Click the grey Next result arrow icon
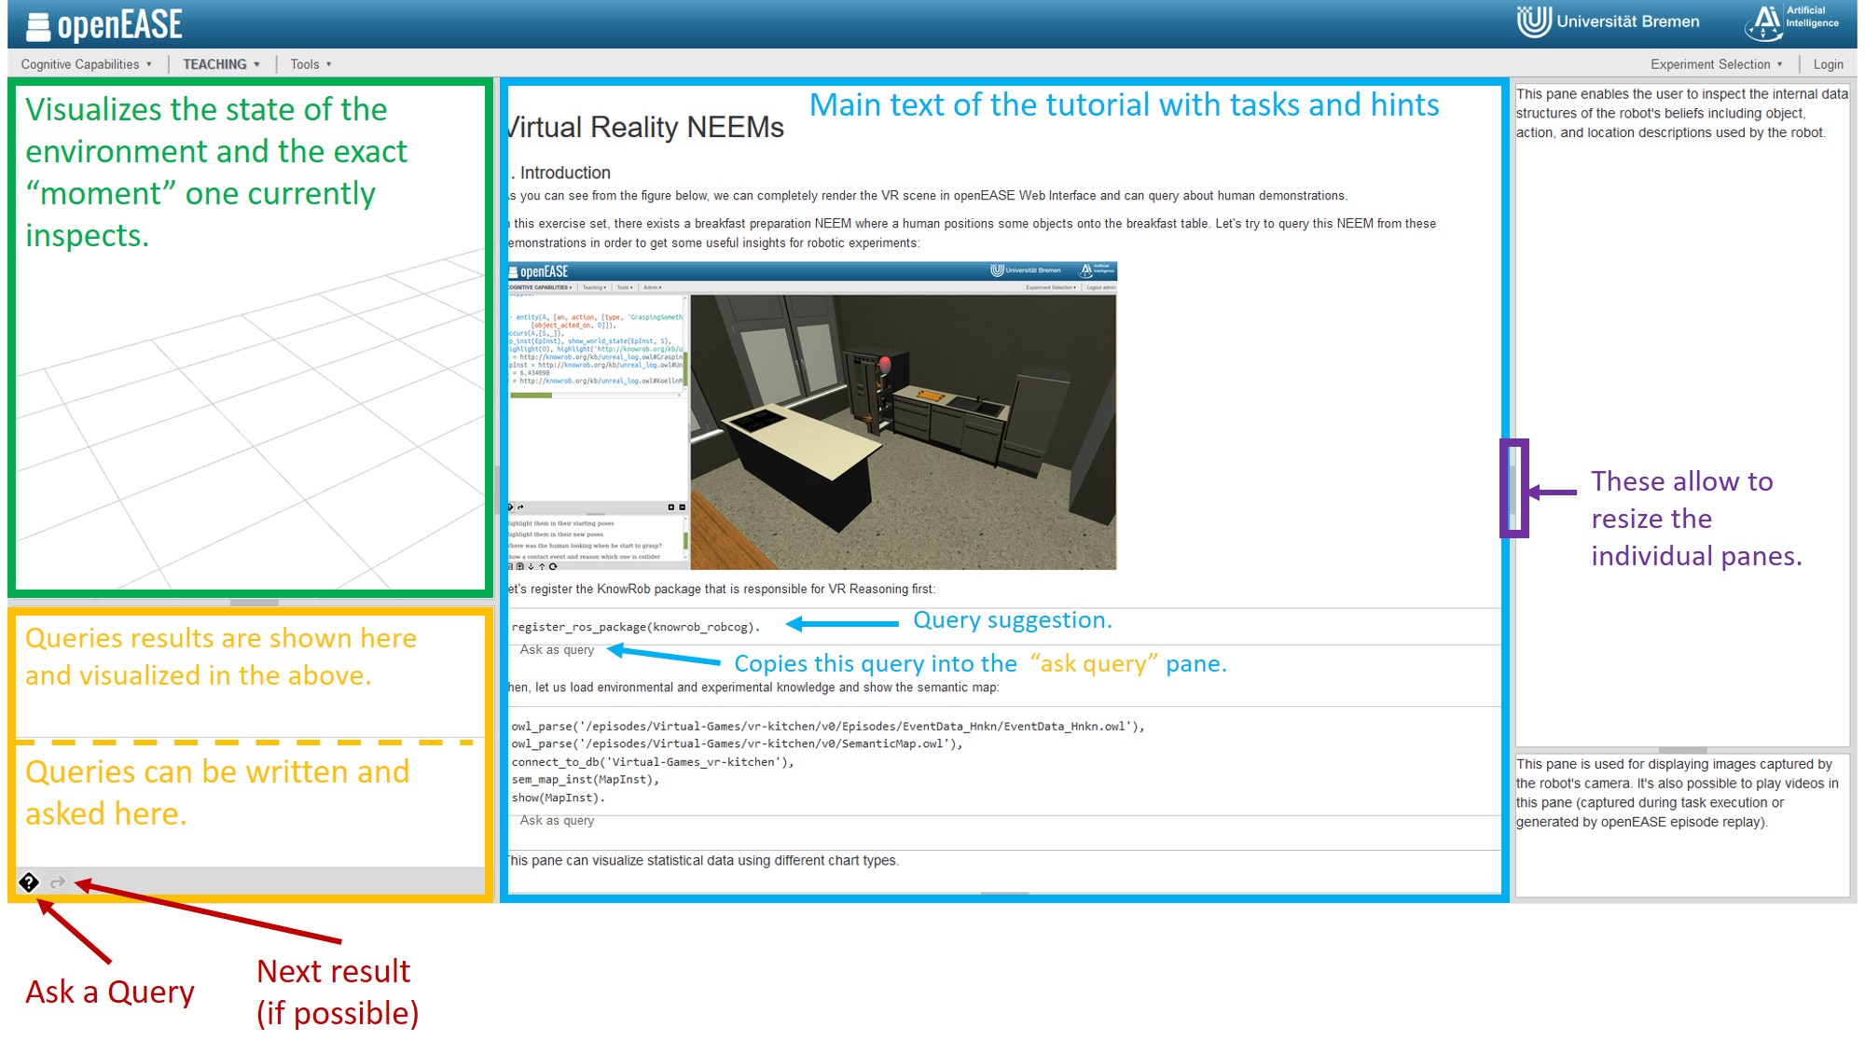Viewport: 1865px width, 1055px height. click(58, 882)
